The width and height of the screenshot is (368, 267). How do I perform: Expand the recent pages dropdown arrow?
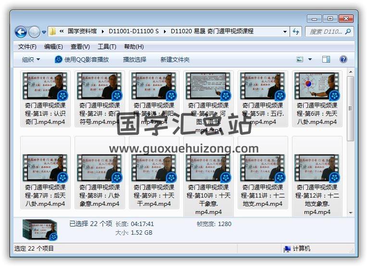(x=44, y=32)
